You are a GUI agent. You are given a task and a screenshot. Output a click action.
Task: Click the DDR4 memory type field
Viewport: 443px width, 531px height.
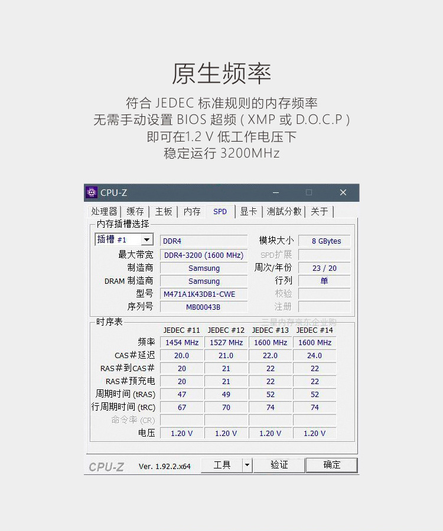[204, 241]
